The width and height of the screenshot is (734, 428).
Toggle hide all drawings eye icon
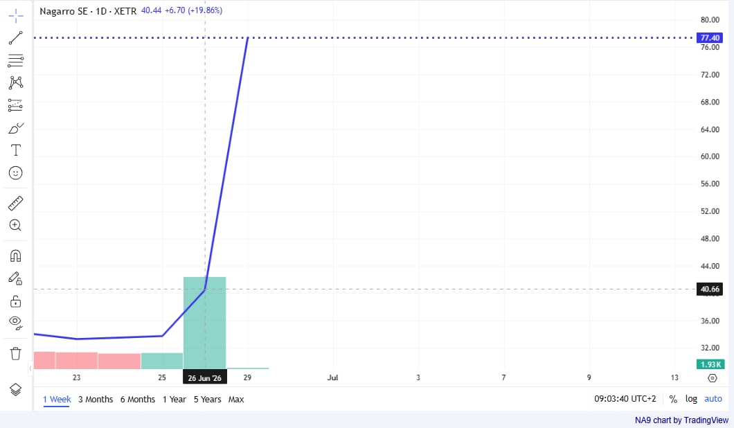pos(15,323)
